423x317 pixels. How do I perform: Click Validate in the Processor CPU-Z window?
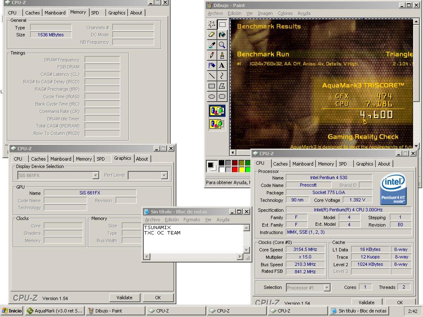point(366,302)
